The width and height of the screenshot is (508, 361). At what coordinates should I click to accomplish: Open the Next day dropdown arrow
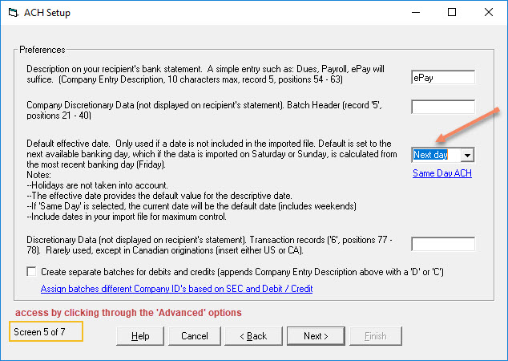(467, 155)
